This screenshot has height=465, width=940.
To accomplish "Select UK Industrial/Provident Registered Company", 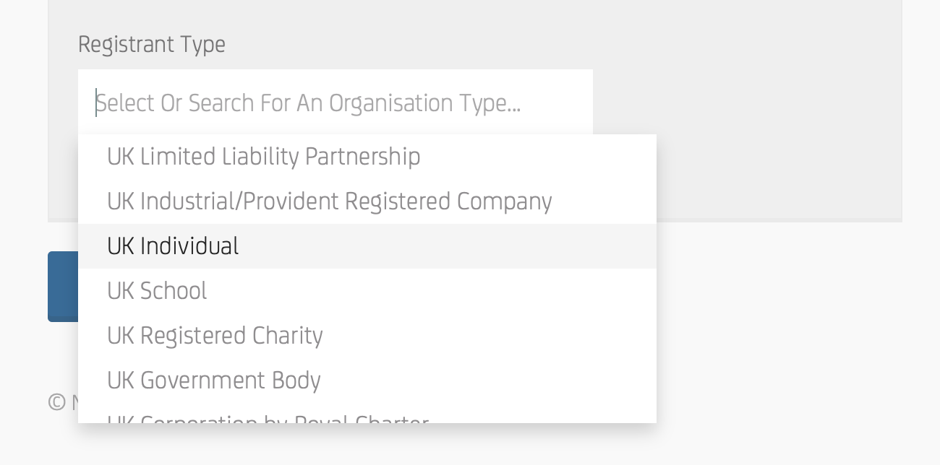I will pyautogui.click(x=329, y=201).
